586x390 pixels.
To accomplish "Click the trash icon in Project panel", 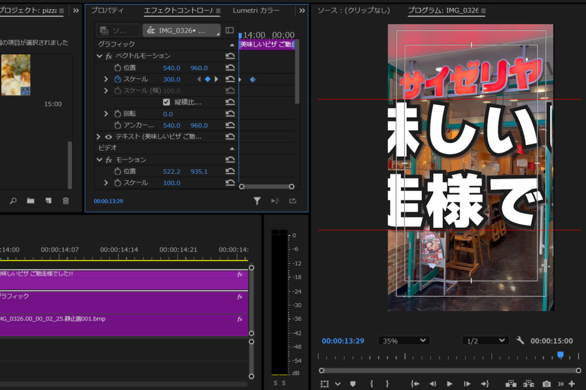I will pyautogui.click(x=66, y=201).
